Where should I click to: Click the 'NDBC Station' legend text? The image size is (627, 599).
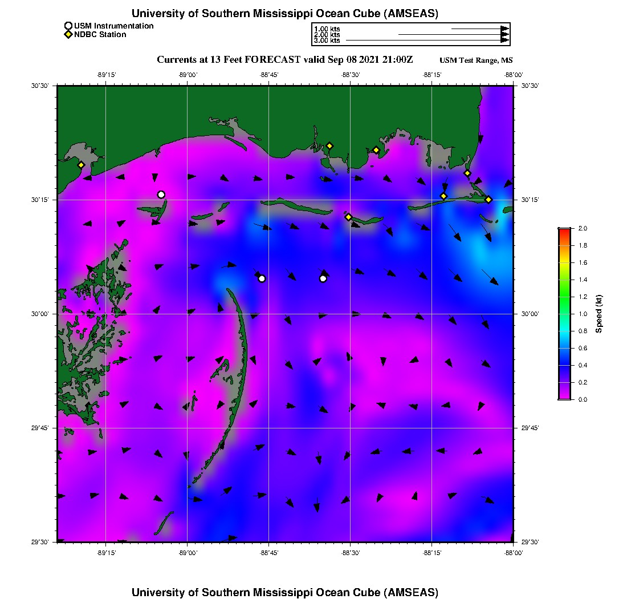point(100,35)
